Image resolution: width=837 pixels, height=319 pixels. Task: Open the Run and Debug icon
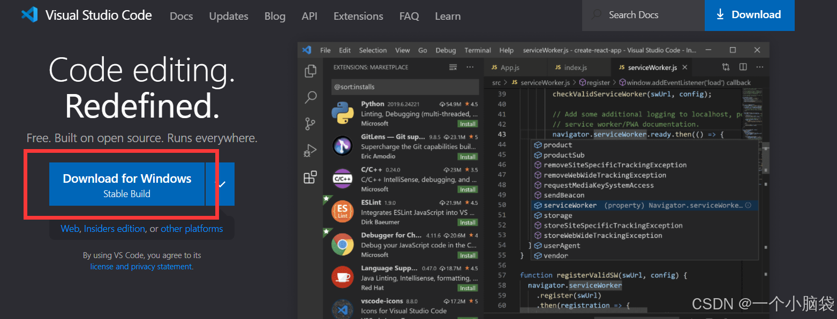coord(310,151)
